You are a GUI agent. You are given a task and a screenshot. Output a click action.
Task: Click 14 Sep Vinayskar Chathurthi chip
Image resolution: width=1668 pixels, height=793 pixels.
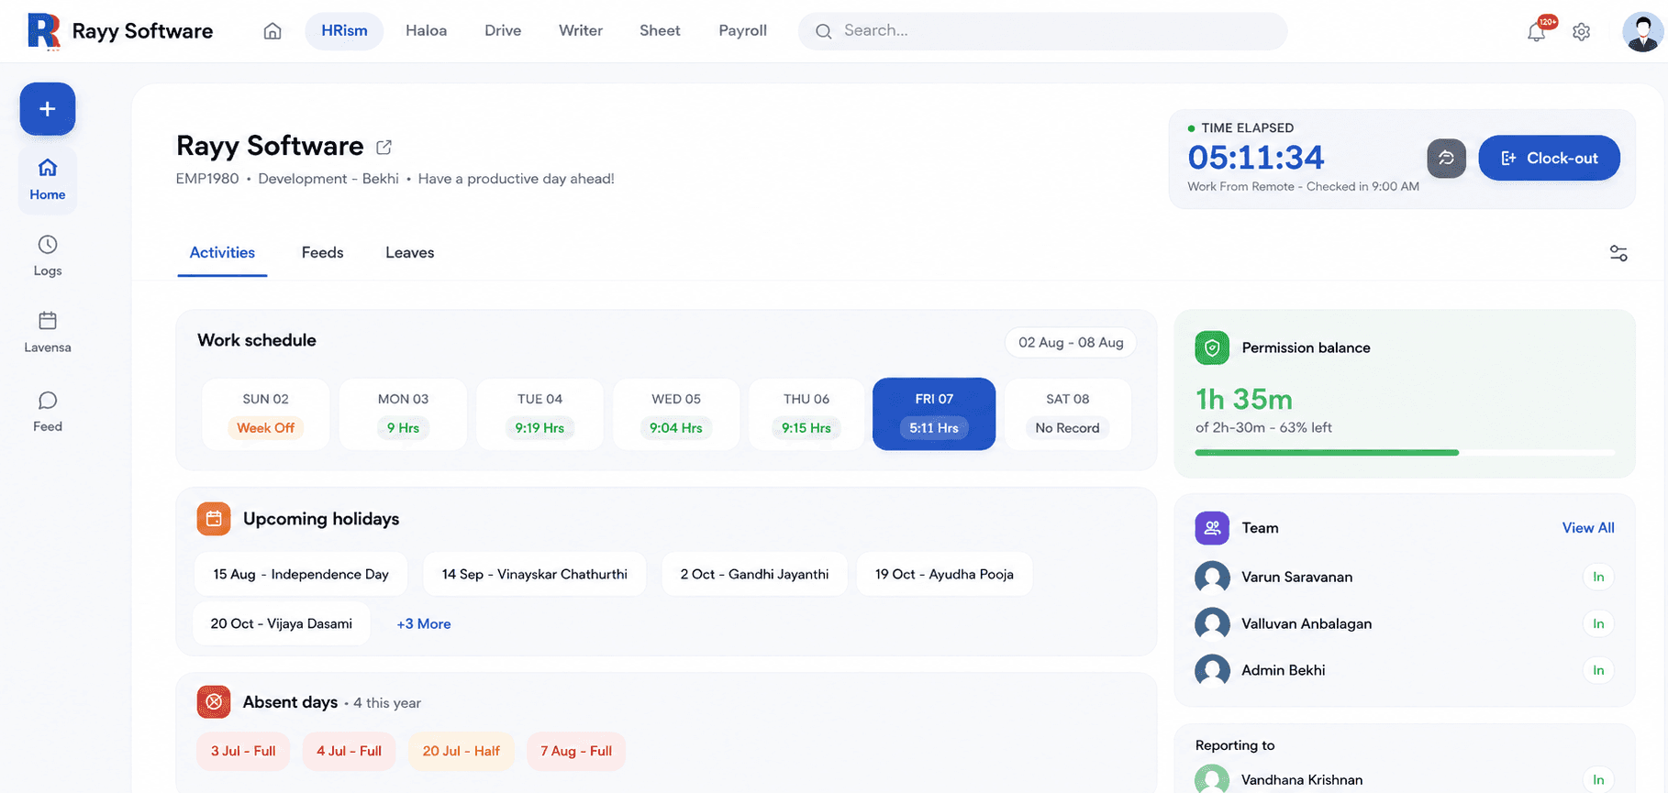point(535,575)
